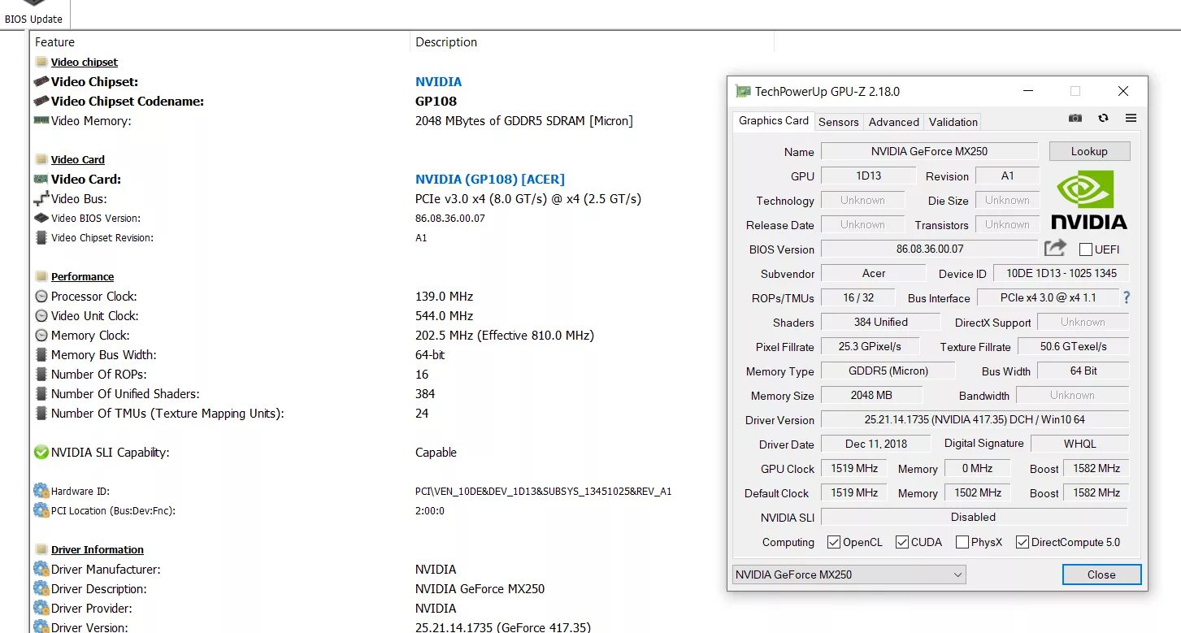This screenshot has width=1181, height=633.
Task: Open the NVIDIA GeForce MX250 GPU selector dropdown
Action: 849,574
